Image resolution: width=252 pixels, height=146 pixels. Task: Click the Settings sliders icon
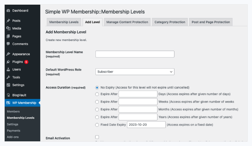click(8, 85)
